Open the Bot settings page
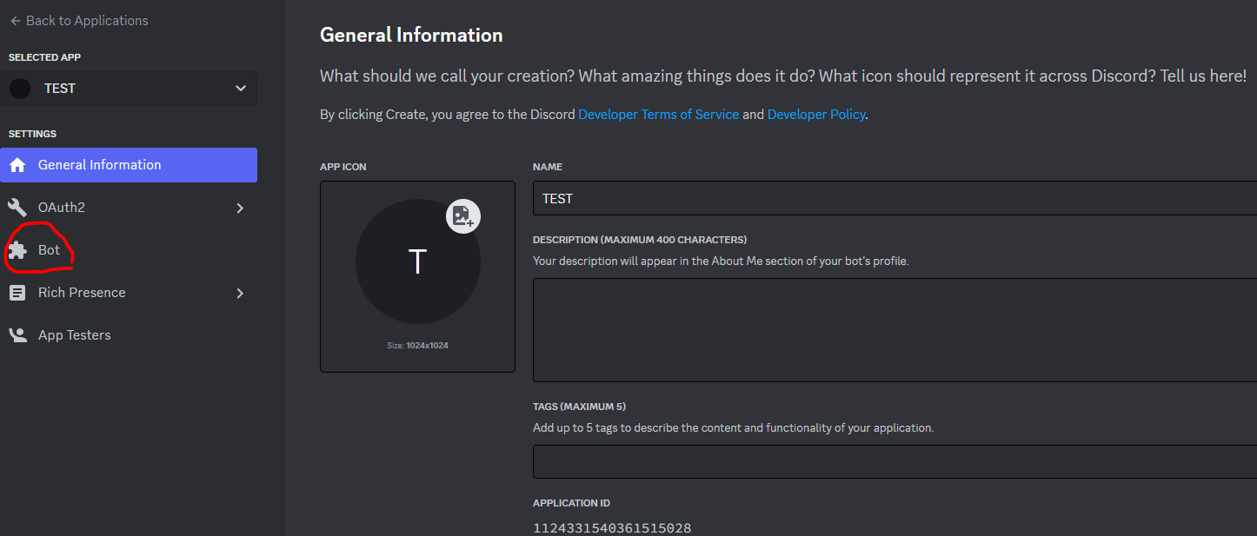Viewport: 1257px width, 536px height. click(129, 250)
